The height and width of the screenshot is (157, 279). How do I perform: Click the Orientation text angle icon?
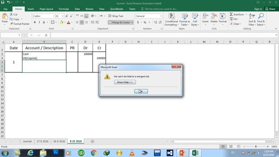(x=92, y=16)
